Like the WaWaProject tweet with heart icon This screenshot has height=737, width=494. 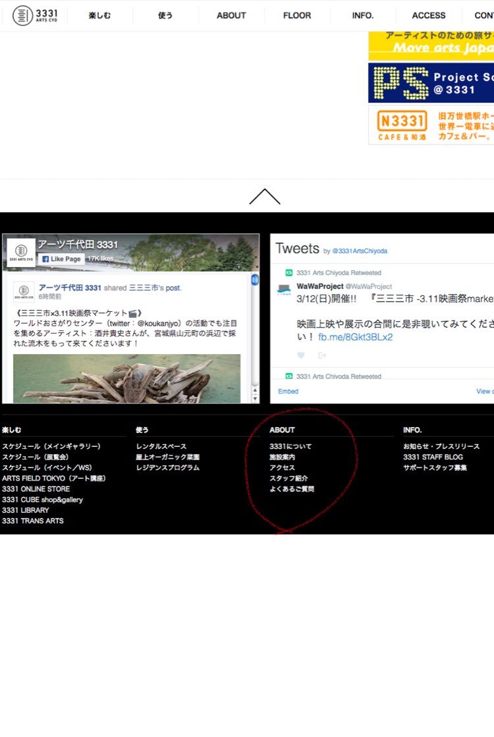(301, 355)
